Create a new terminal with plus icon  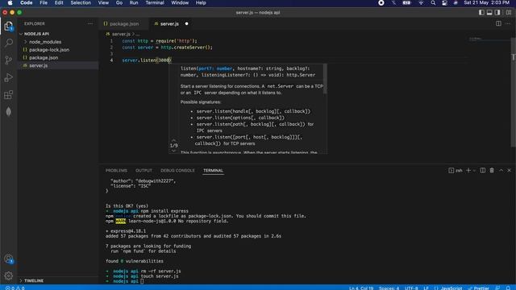tap(468, 170)
